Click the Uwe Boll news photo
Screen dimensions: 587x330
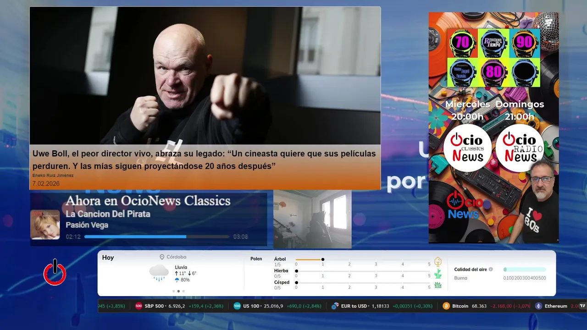tap(205, 76)
